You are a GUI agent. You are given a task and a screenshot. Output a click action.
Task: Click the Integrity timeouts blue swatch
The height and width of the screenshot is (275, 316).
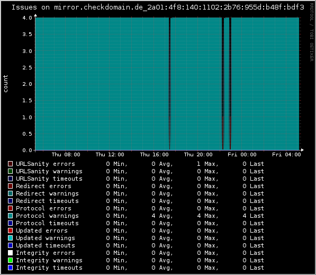pyautogui.click(x=10, y=268)
